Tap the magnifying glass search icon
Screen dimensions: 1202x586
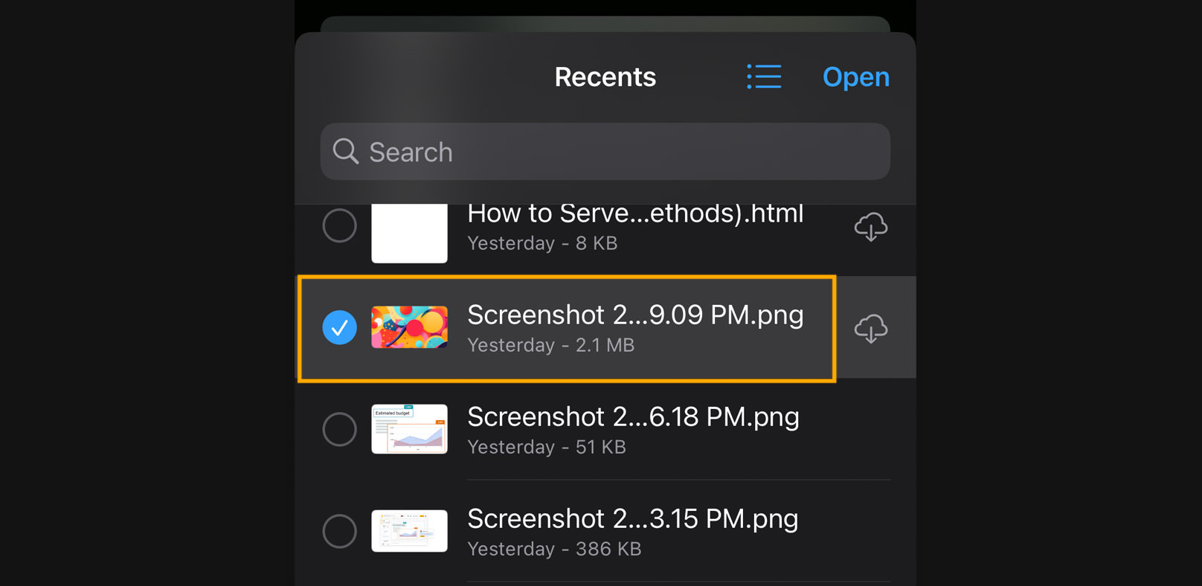[345, 151]
